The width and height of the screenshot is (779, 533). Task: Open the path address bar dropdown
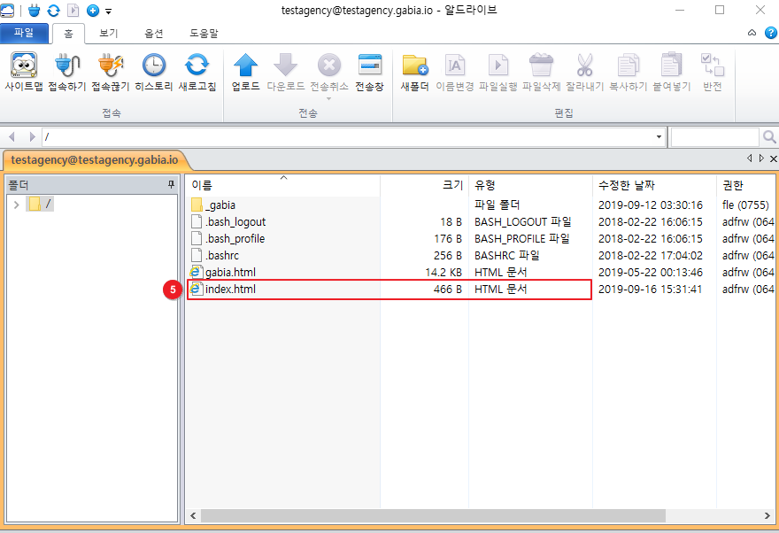pos(659,136)
